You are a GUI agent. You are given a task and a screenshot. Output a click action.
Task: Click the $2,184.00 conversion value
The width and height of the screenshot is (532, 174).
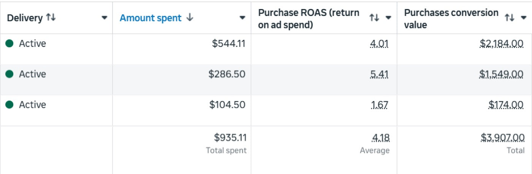click(x=502, y=44)
